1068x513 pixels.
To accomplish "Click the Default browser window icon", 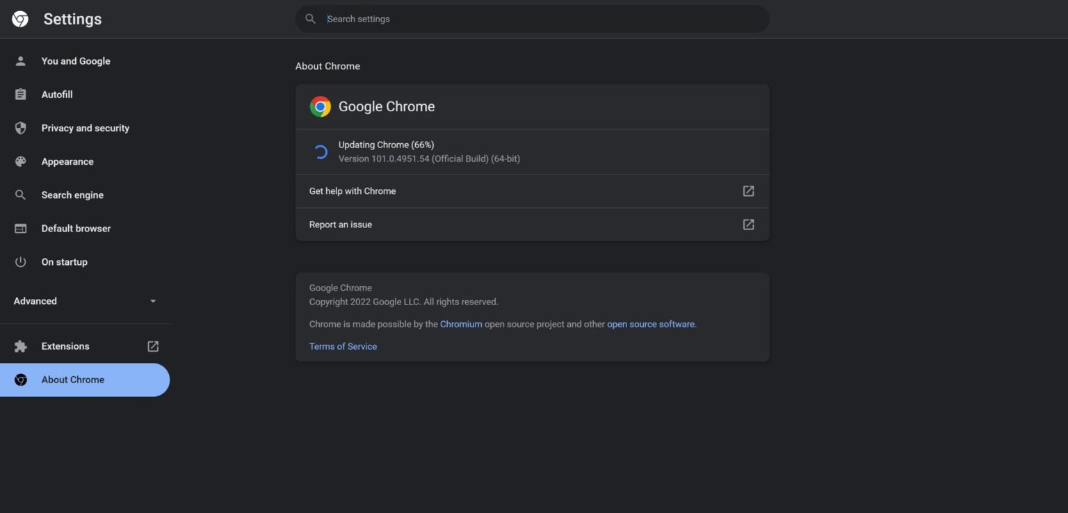I will click(x=21, y=228).
